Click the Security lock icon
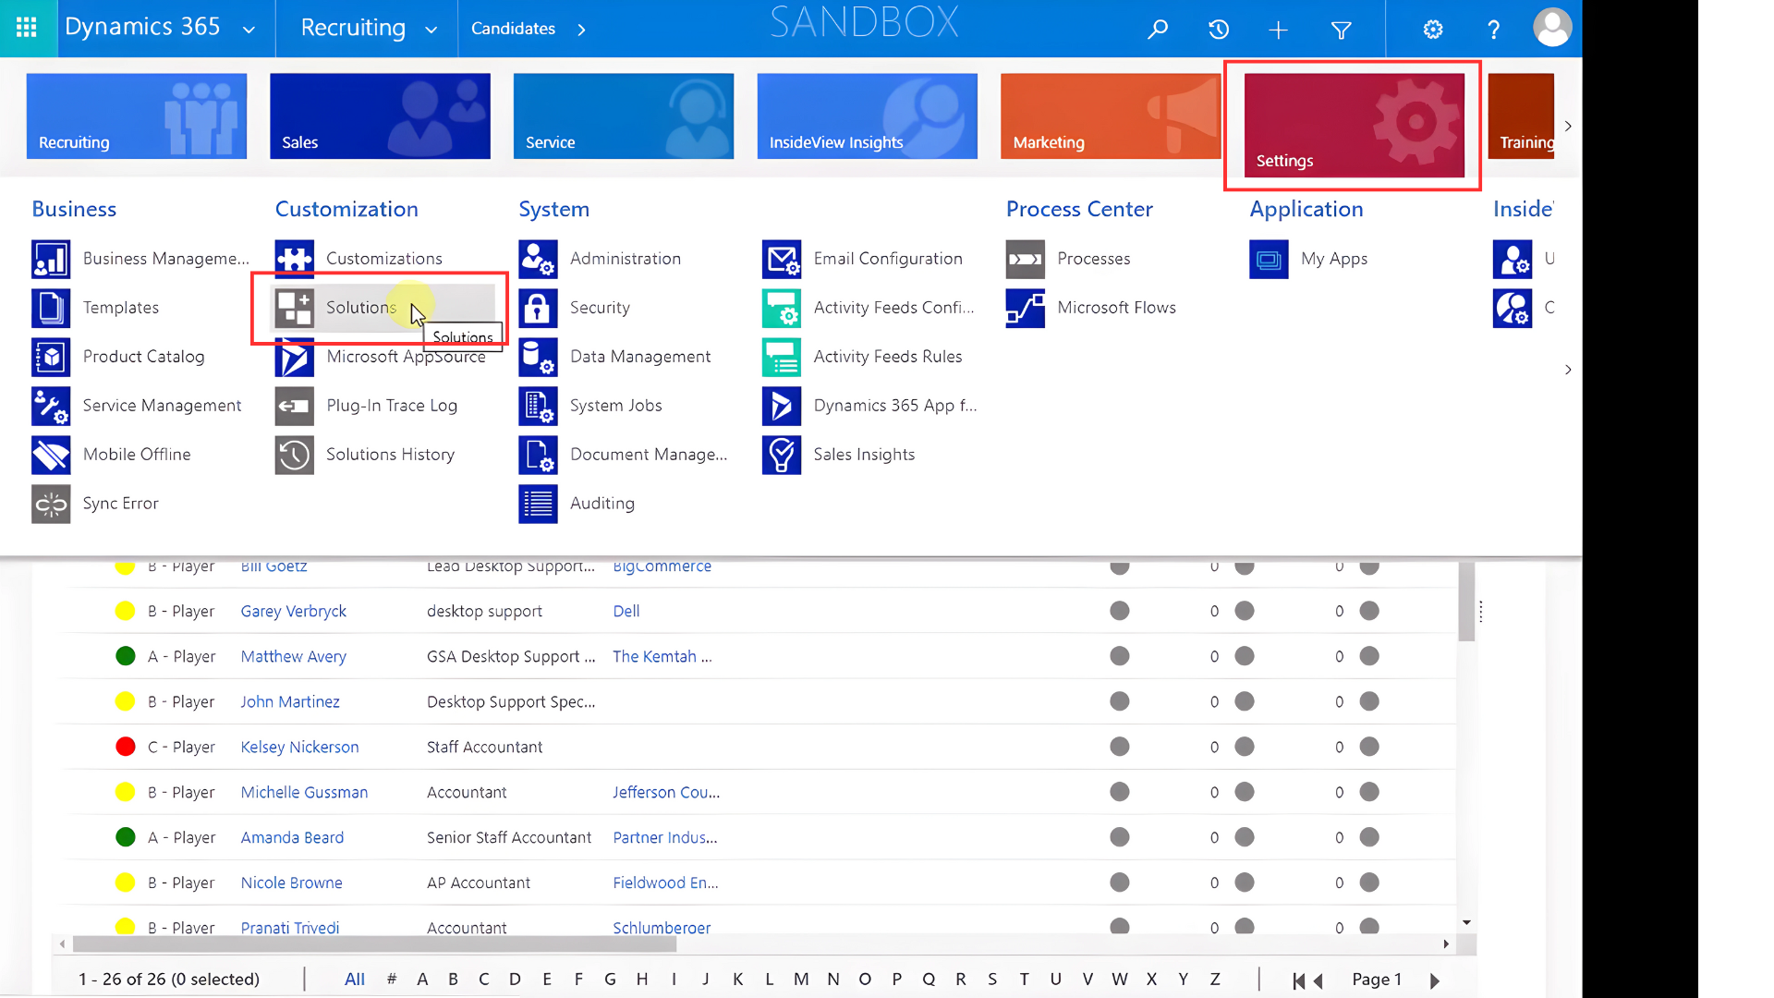The height and width of the screenshot is (998, 1774). click(538, 308)
